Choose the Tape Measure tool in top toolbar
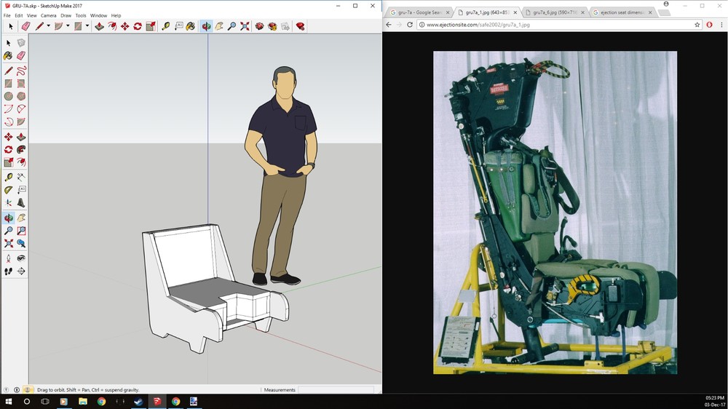The image size is (728, 409). coord(166,26)
